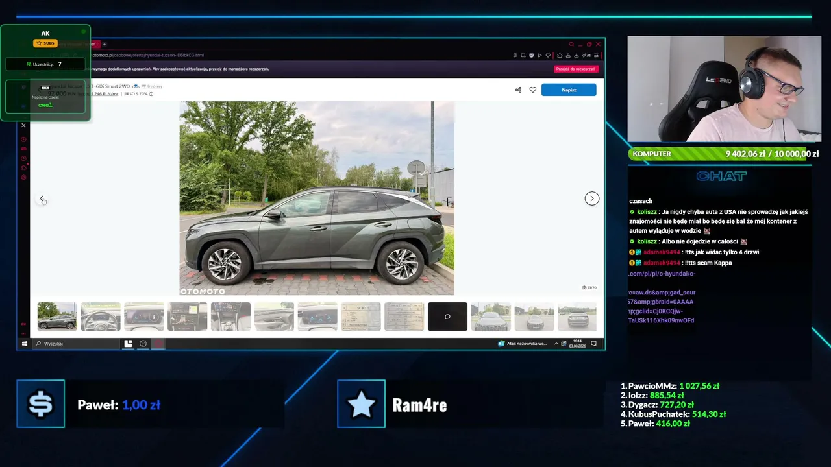This screenshot has width=831, height=467.
Task: Click the pin icon in browser address bar
Action: click(x=515, y=55)
